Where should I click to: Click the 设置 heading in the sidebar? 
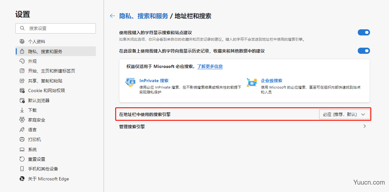coord(23,14)
